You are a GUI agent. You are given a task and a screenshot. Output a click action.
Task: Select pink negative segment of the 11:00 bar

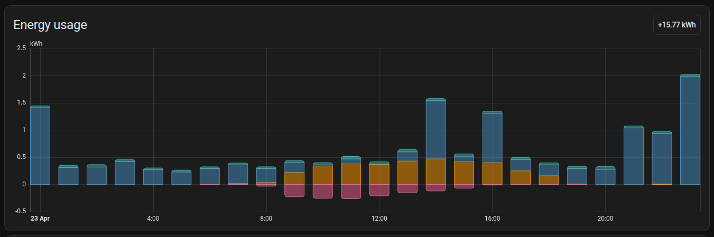coord(351,191)
